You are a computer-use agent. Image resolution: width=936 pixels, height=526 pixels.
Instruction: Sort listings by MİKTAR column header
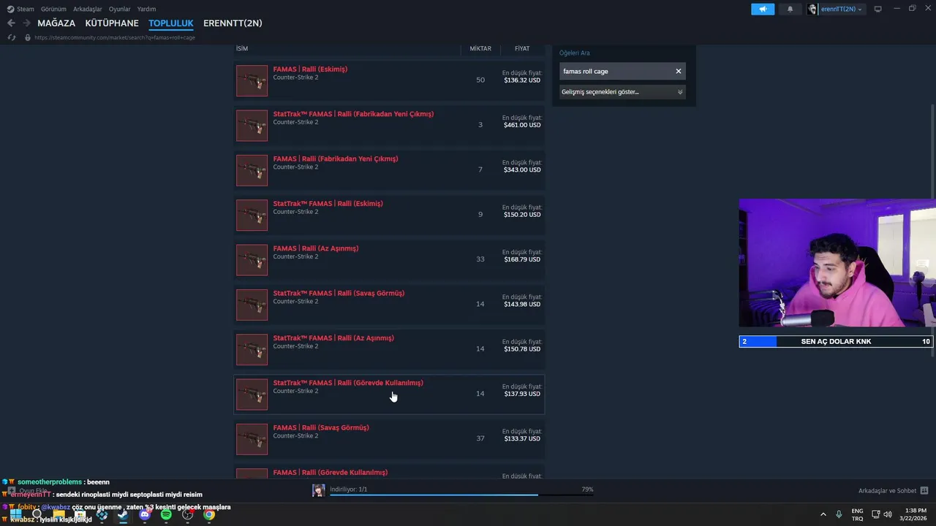click(x=480, y=48)
